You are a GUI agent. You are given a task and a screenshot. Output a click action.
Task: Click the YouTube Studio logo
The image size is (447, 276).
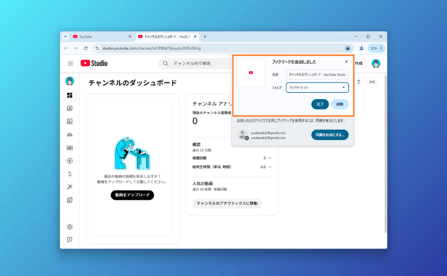[x=94, y=63]
